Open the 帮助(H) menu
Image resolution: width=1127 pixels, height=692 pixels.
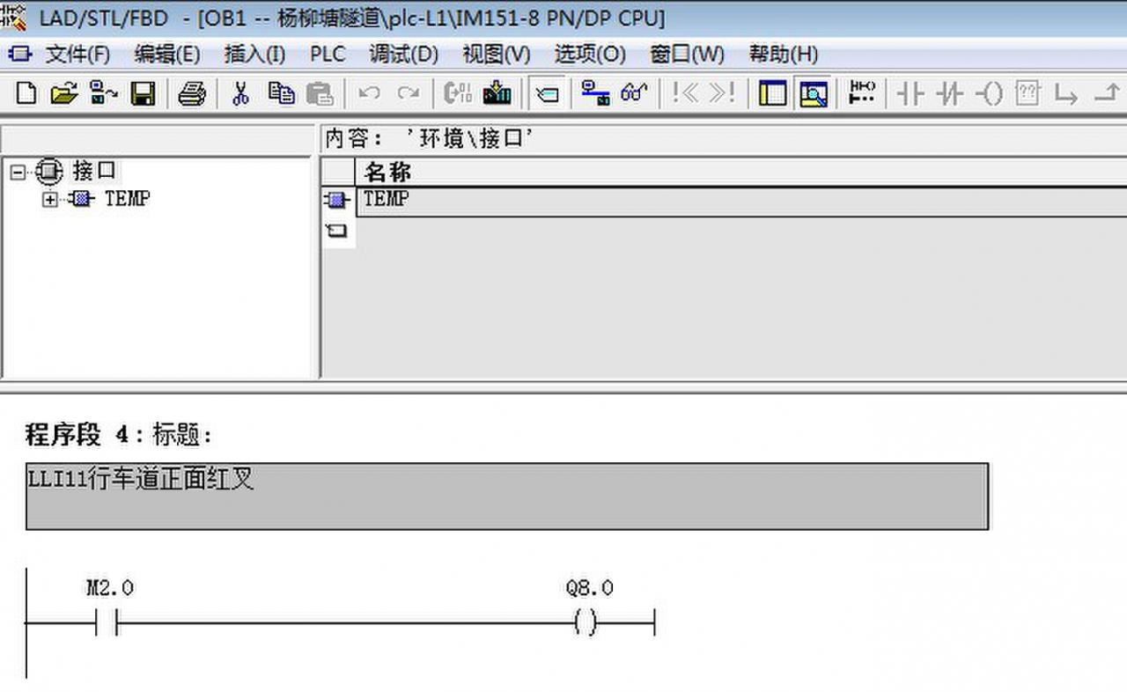click(x=784, y=55)
